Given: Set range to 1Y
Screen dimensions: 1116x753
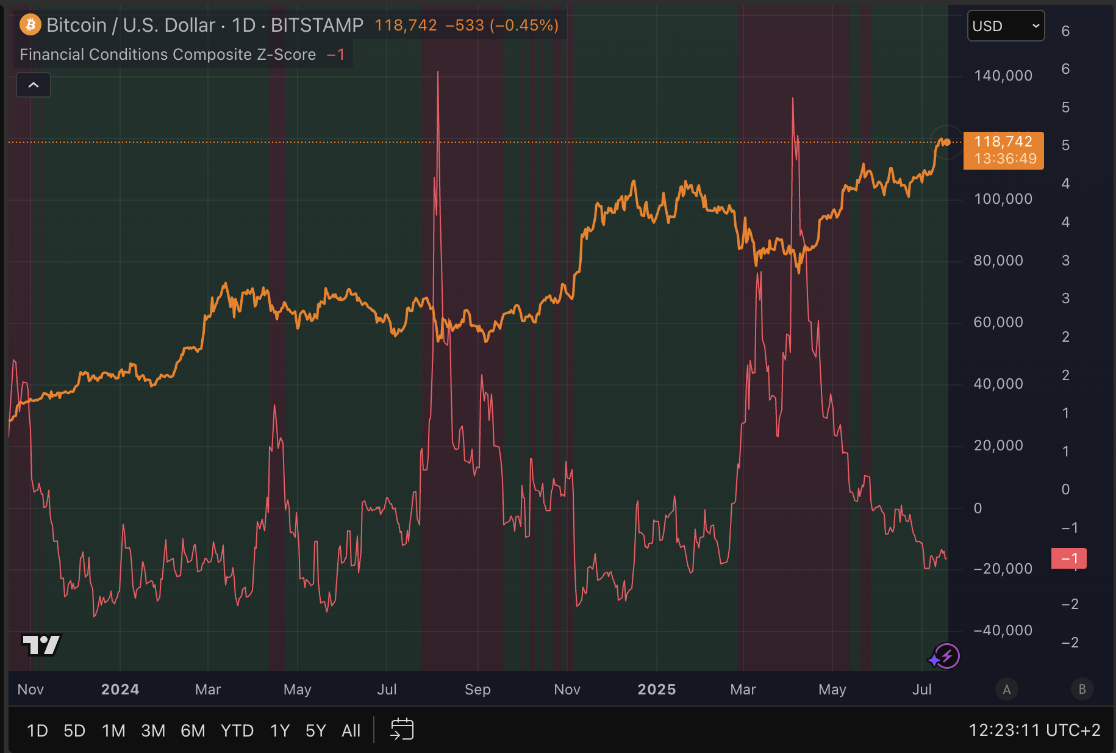Looking at the screenshot, I should [x=280, y=730].
